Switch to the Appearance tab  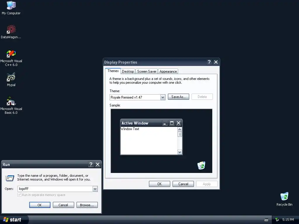(168, 71)
